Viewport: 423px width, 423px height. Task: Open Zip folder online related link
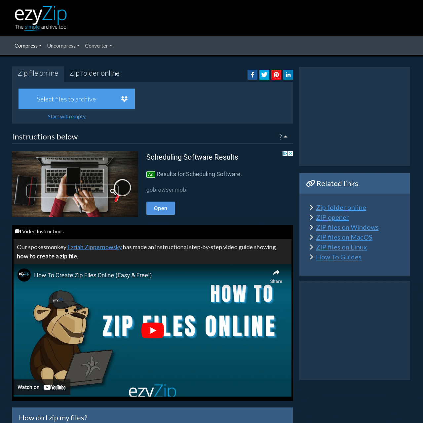coord(341,208)
